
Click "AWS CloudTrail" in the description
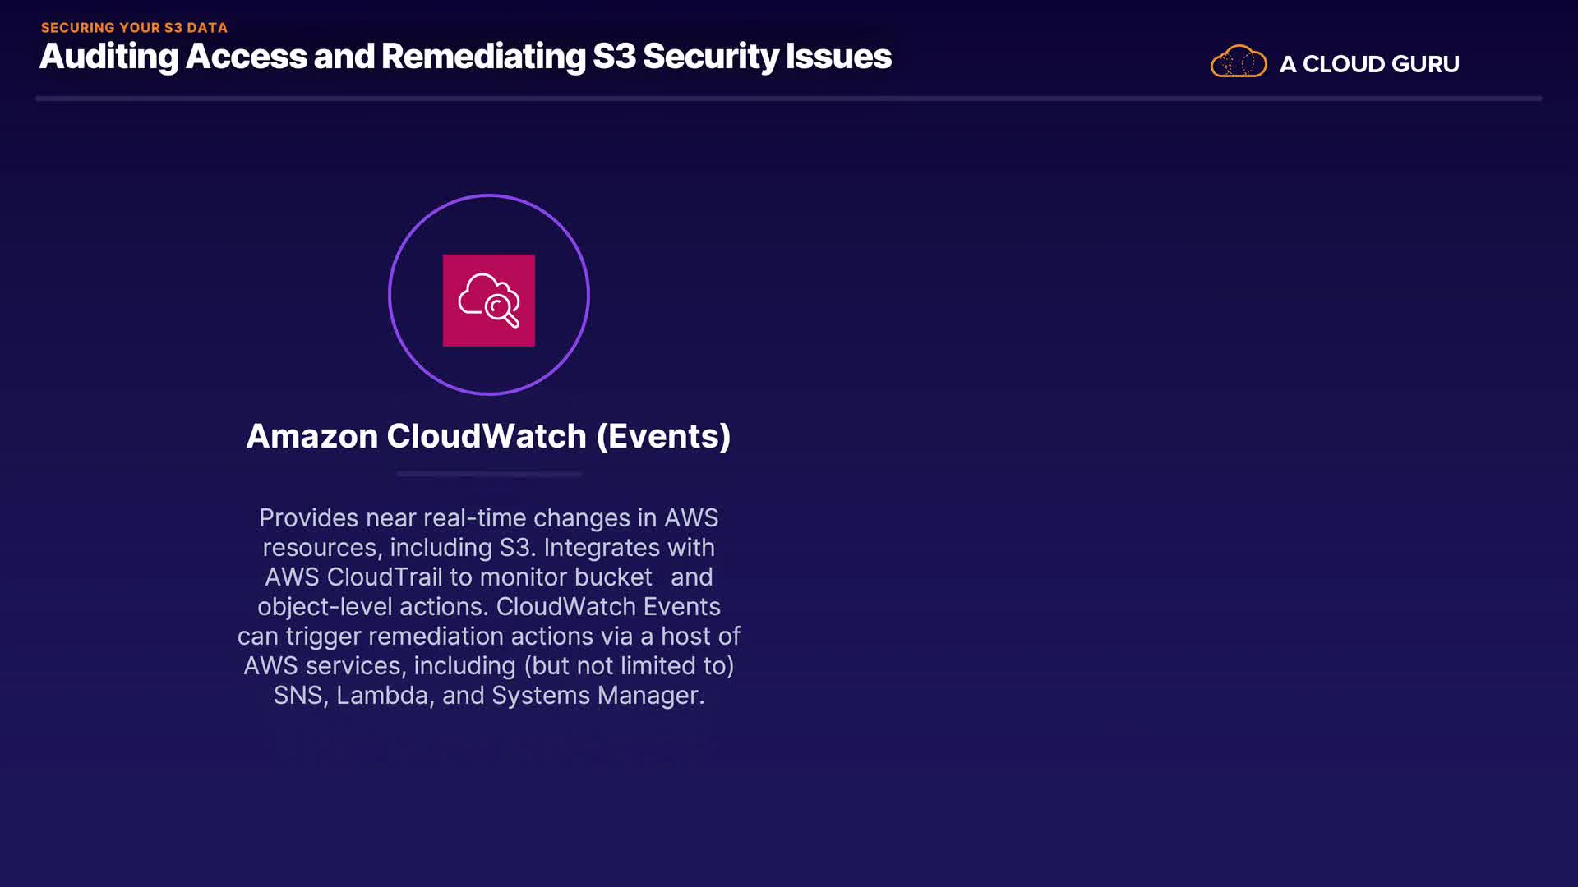pyautogui.click(x=353, y=577)
